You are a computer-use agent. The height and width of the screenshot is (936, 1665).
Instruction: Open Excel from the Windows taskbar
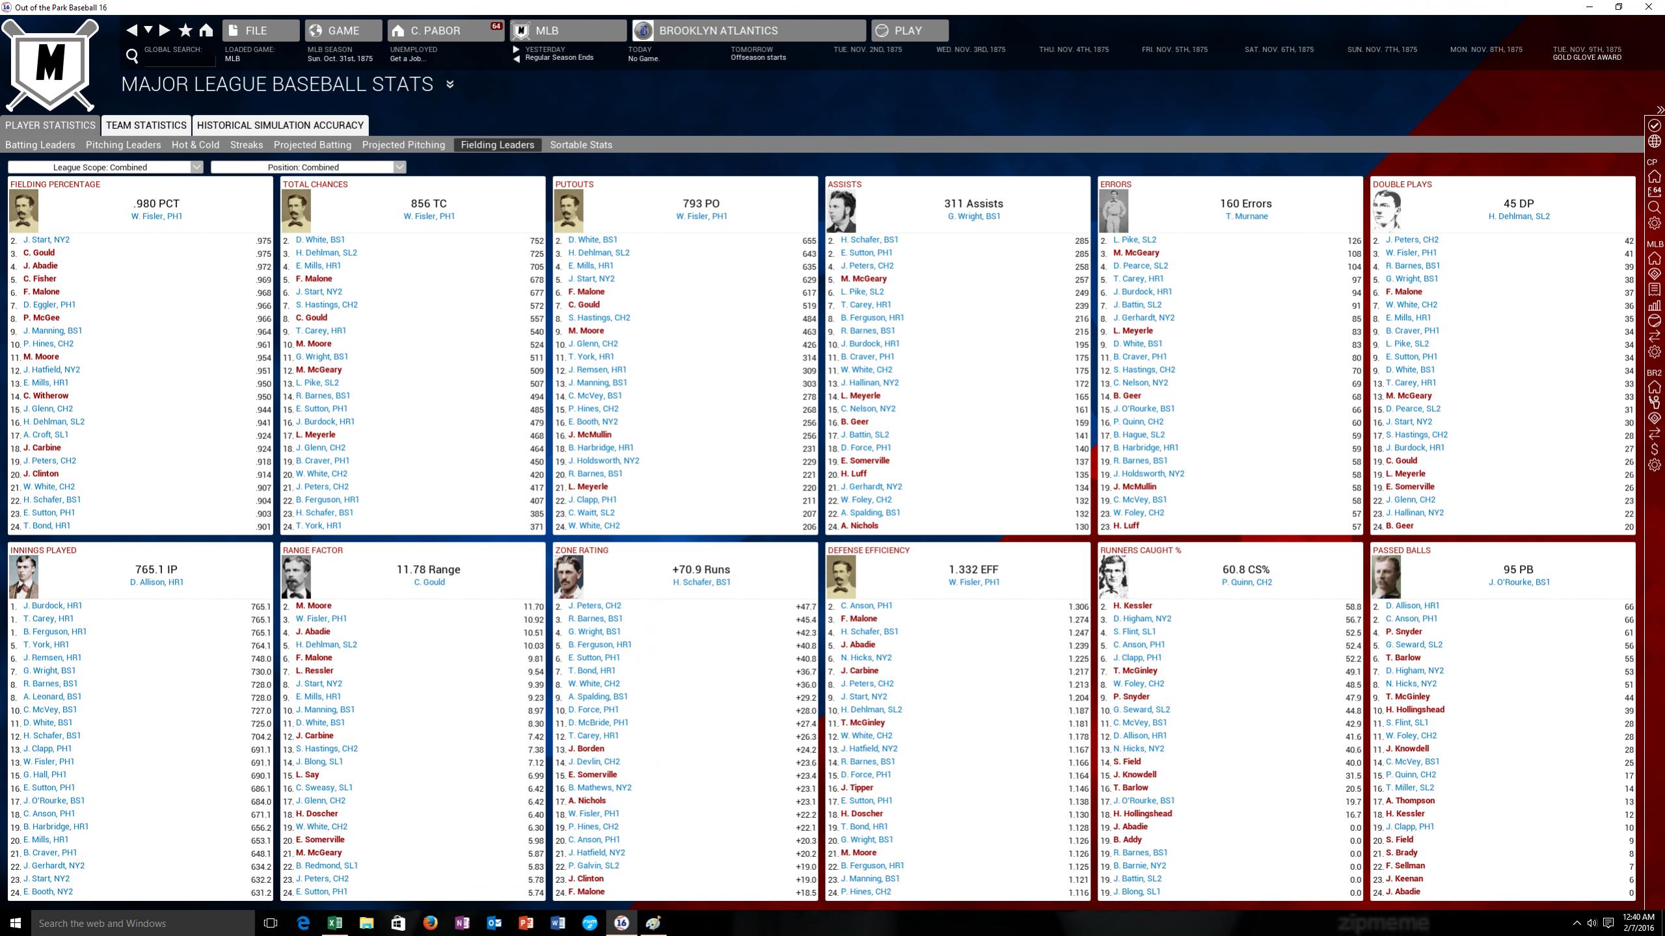click(x=334, y=922)
